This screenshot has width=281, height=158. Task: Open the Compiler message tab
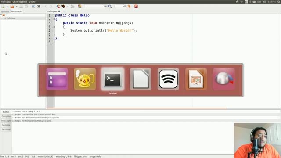tap(6, 116)
